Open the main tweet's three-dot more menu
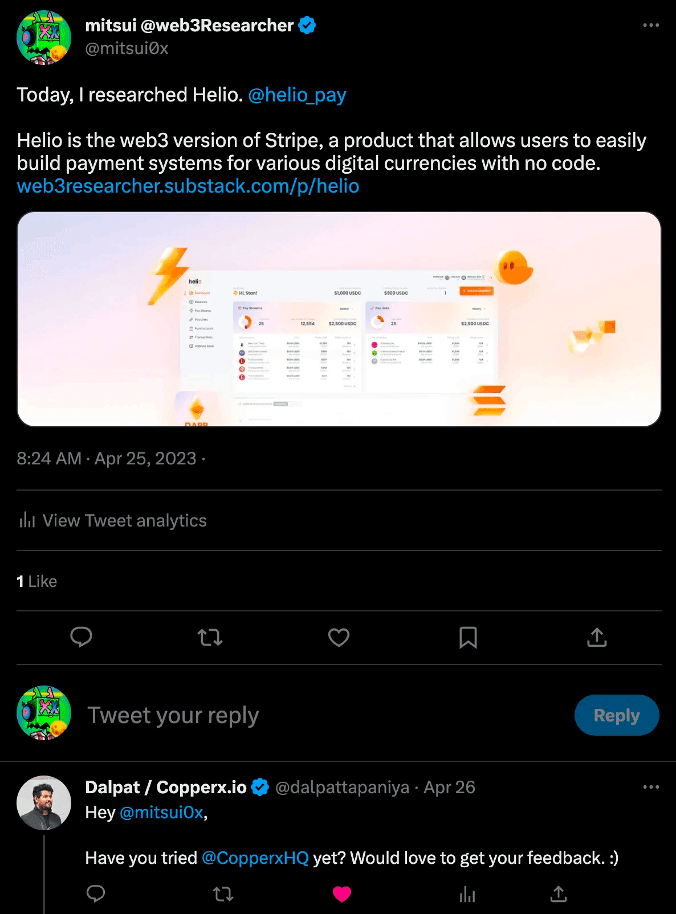 [x=651, y=26]
